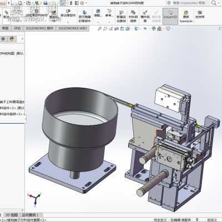Click the 完全定义 status bar text
The height and width of the screenshot is (222, 222).
160,220
